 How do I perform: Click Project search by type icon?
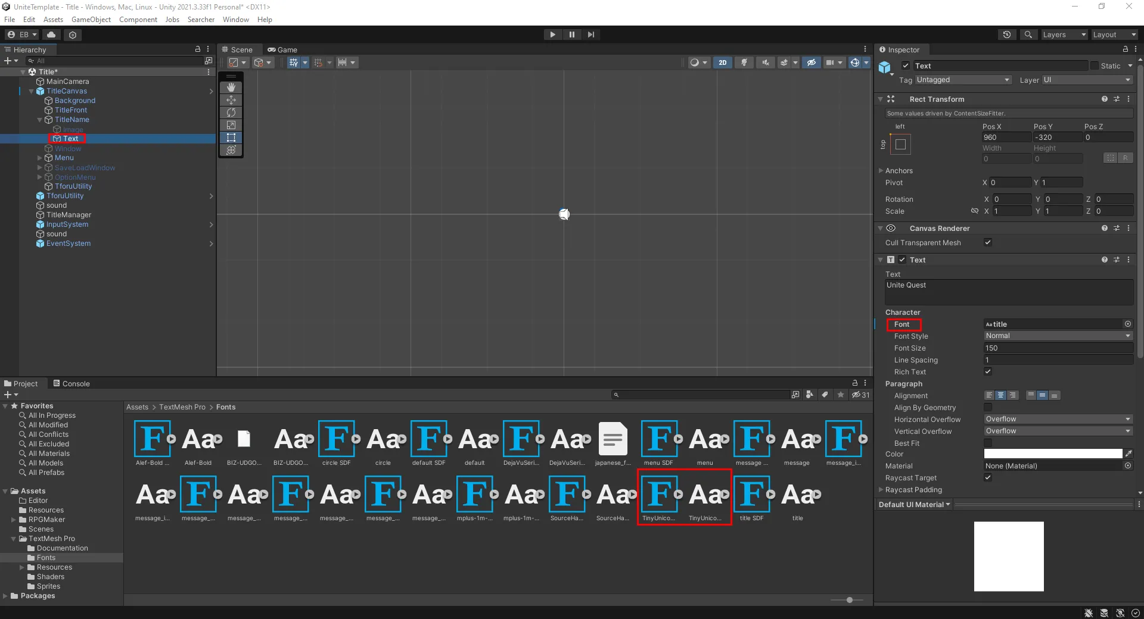tap(810, 395)
